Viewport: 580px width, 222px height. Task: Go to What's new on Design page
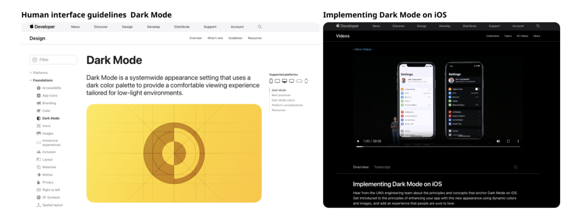215,38
